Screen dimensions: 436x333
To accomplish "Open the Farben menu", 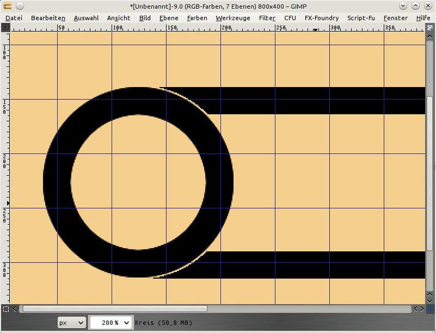I will 196,18.
